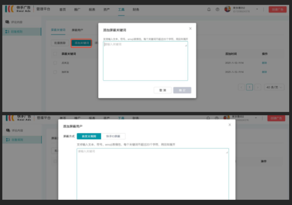Close the 添加屏蔽用户 dialog with X
292x205 pixels.
[x=230, y=125]
